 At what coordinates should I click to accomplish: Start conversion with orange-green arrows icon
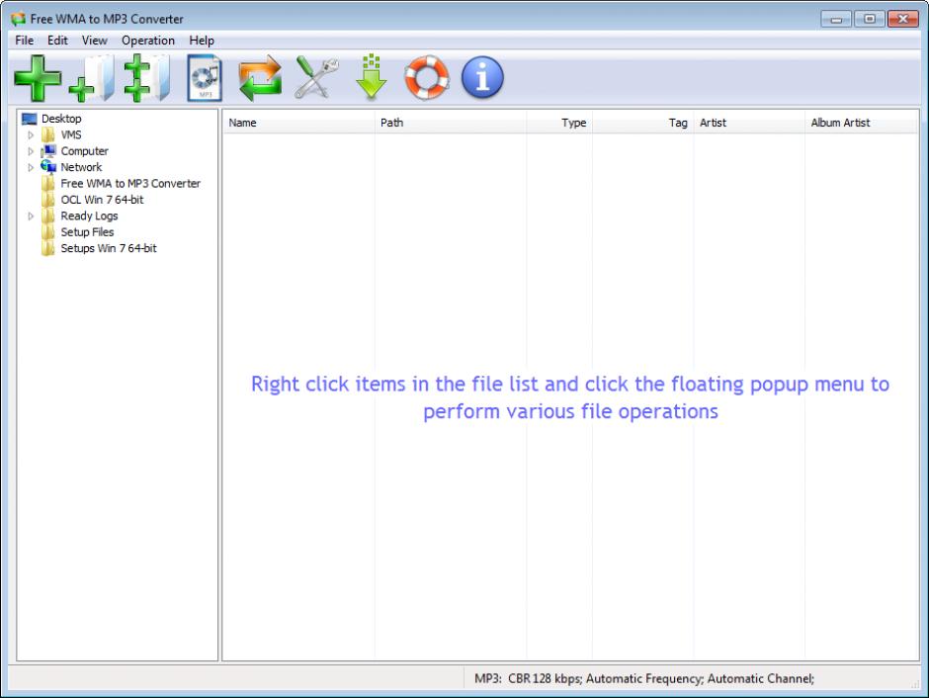260,78
